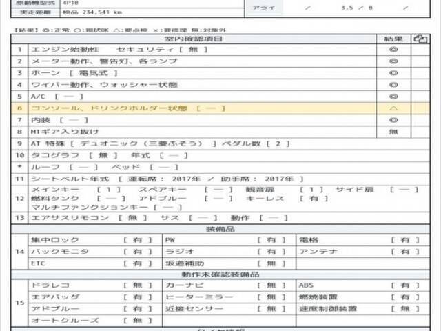Viewport: 441px width, 331px height.
Task: Click the 電格 equipment label
Action: pyautogui.click(x=309, y=240)
